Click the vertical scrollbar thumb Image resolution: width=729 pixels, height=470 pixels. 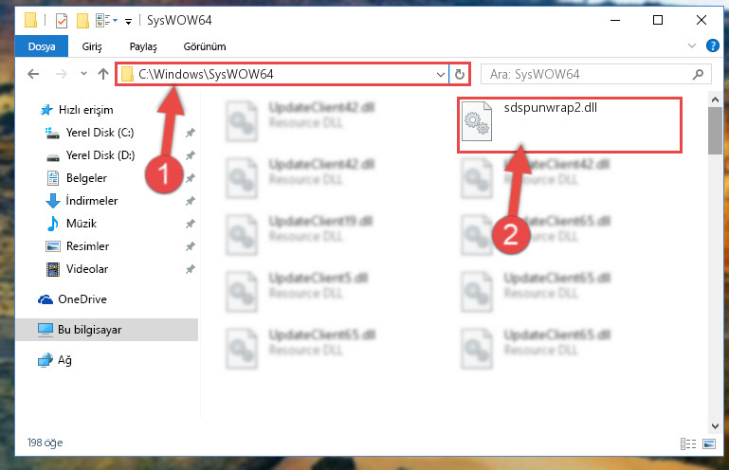715,131
